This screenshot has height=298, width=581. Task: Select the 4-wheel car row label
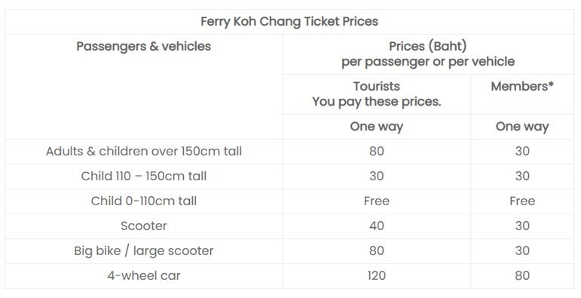[x=144, y=275]
